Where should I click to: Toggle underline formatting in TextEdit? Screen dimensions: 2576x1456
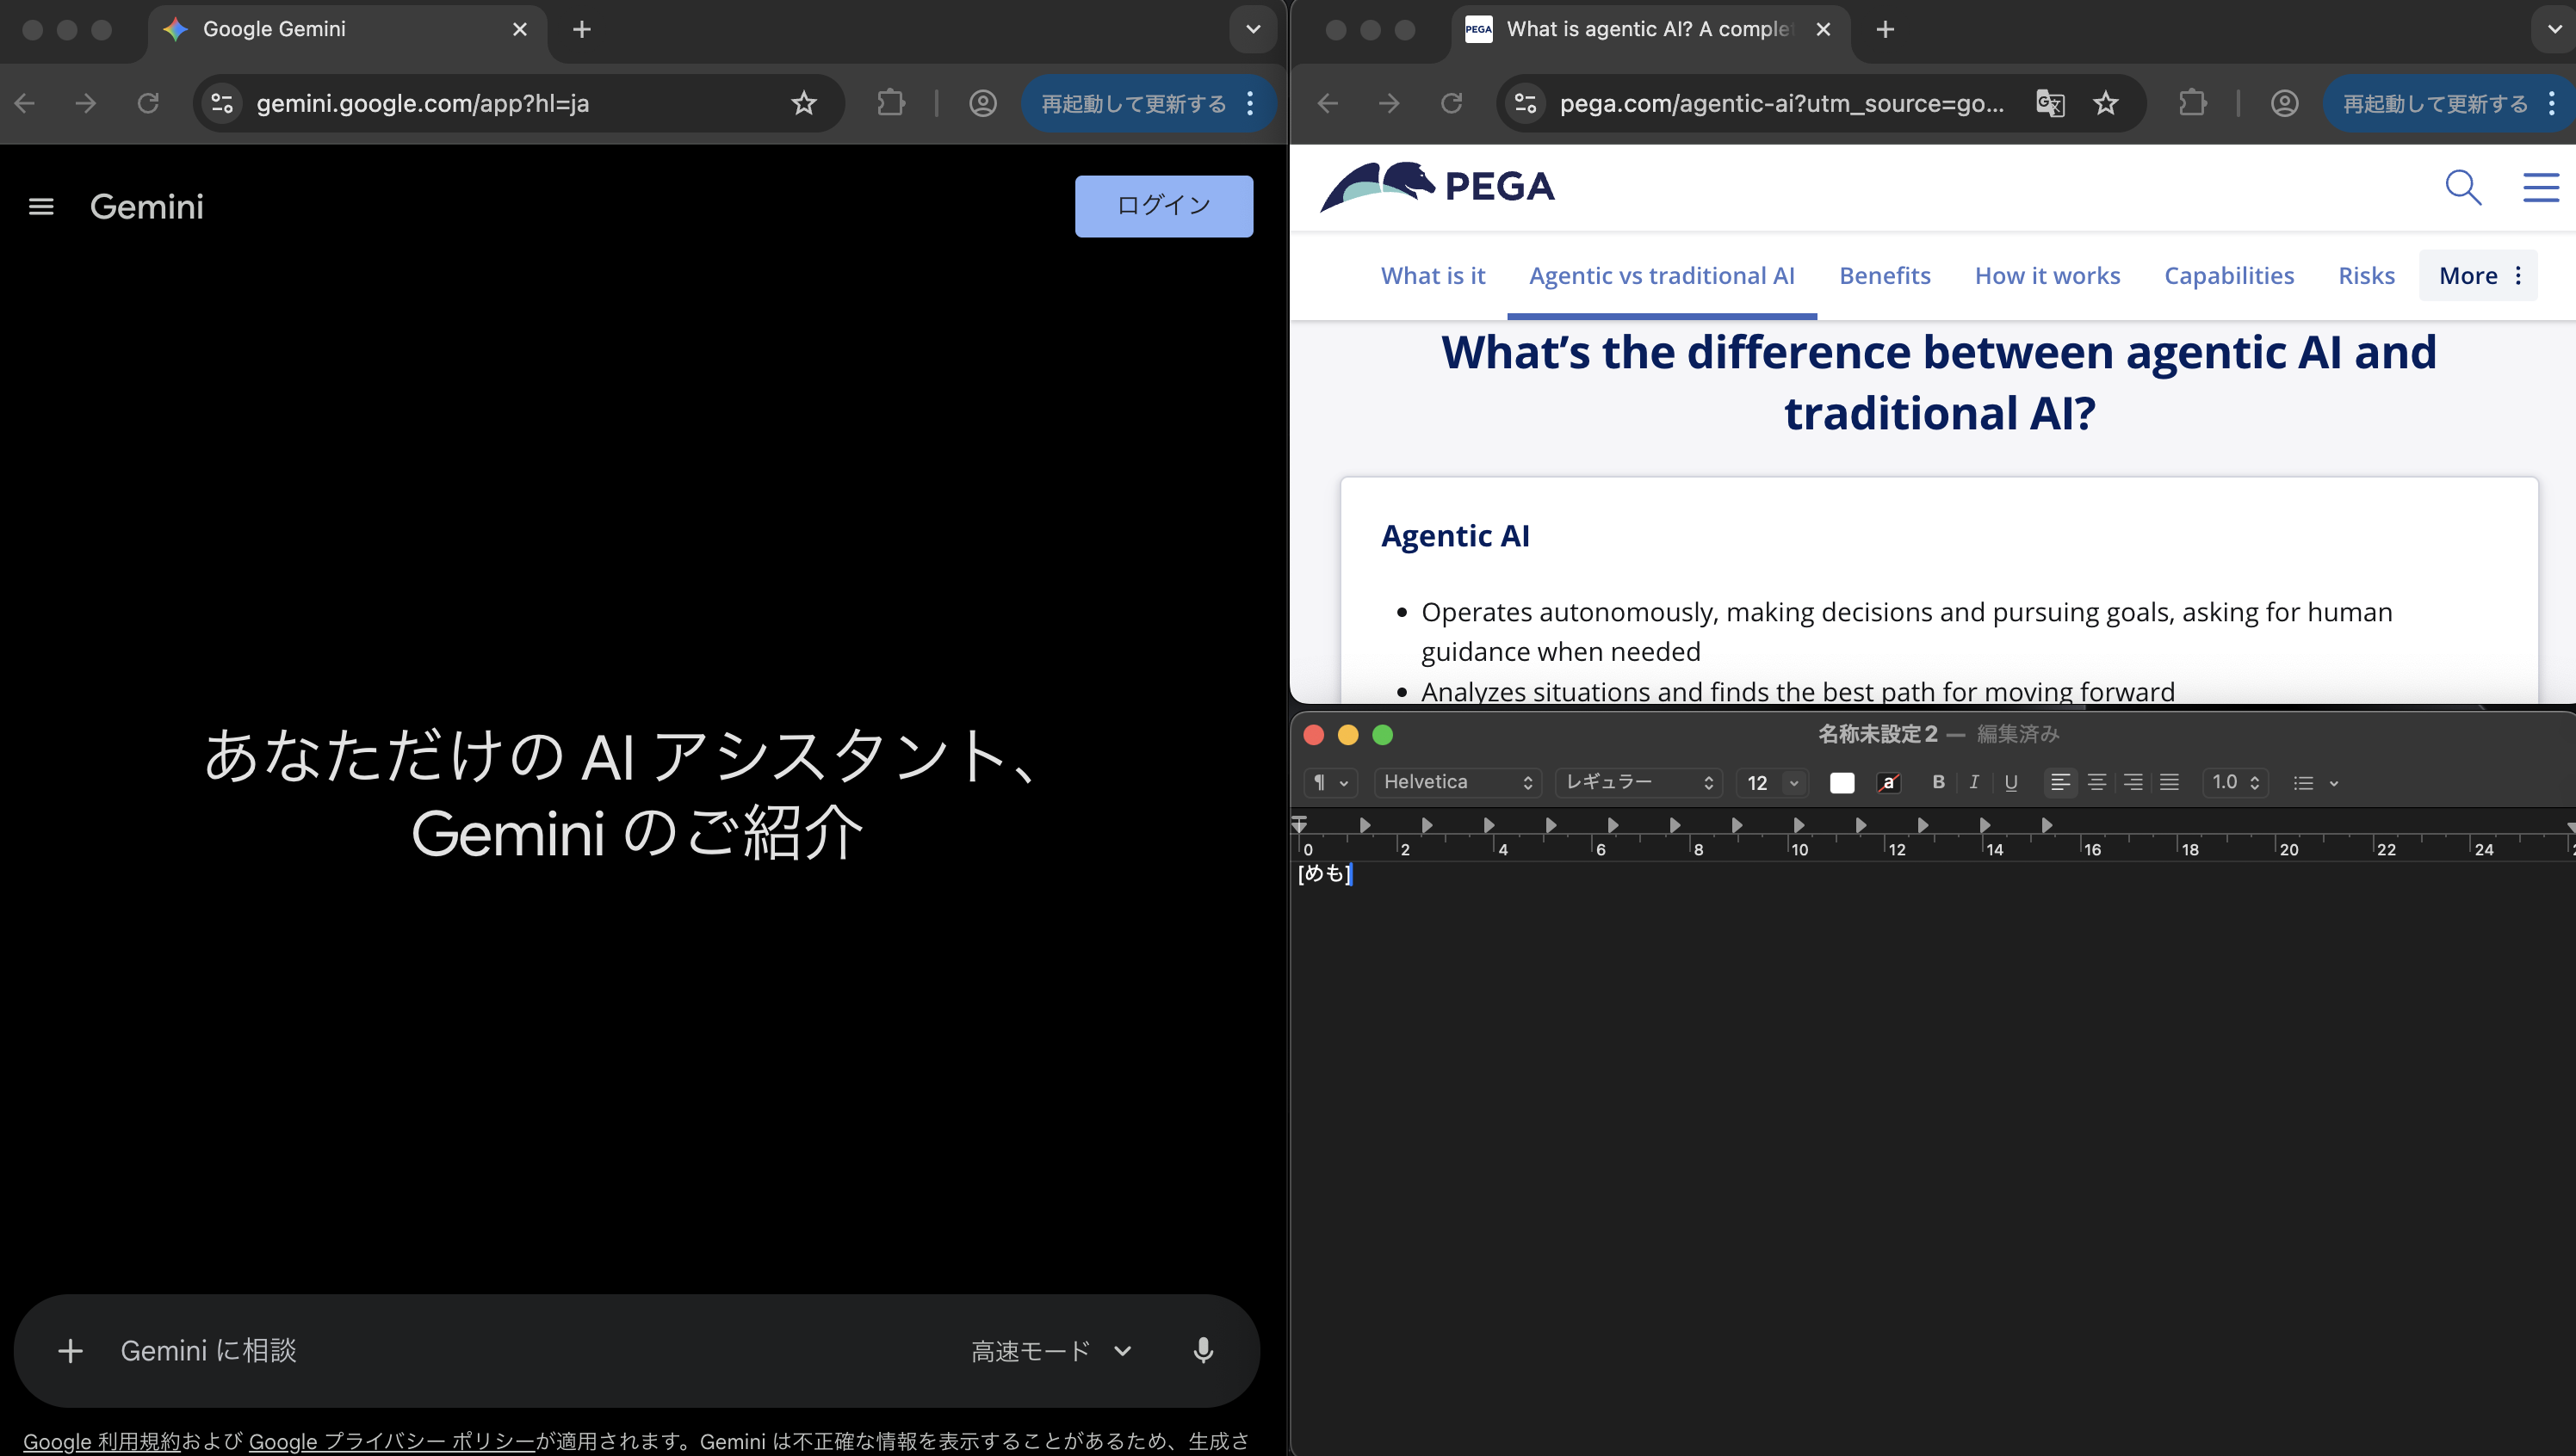2011,783
